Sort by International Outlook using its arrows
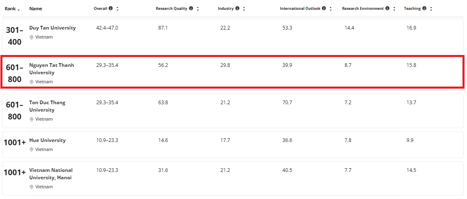The height and width of the screenshot is (199, 467). 330,9
